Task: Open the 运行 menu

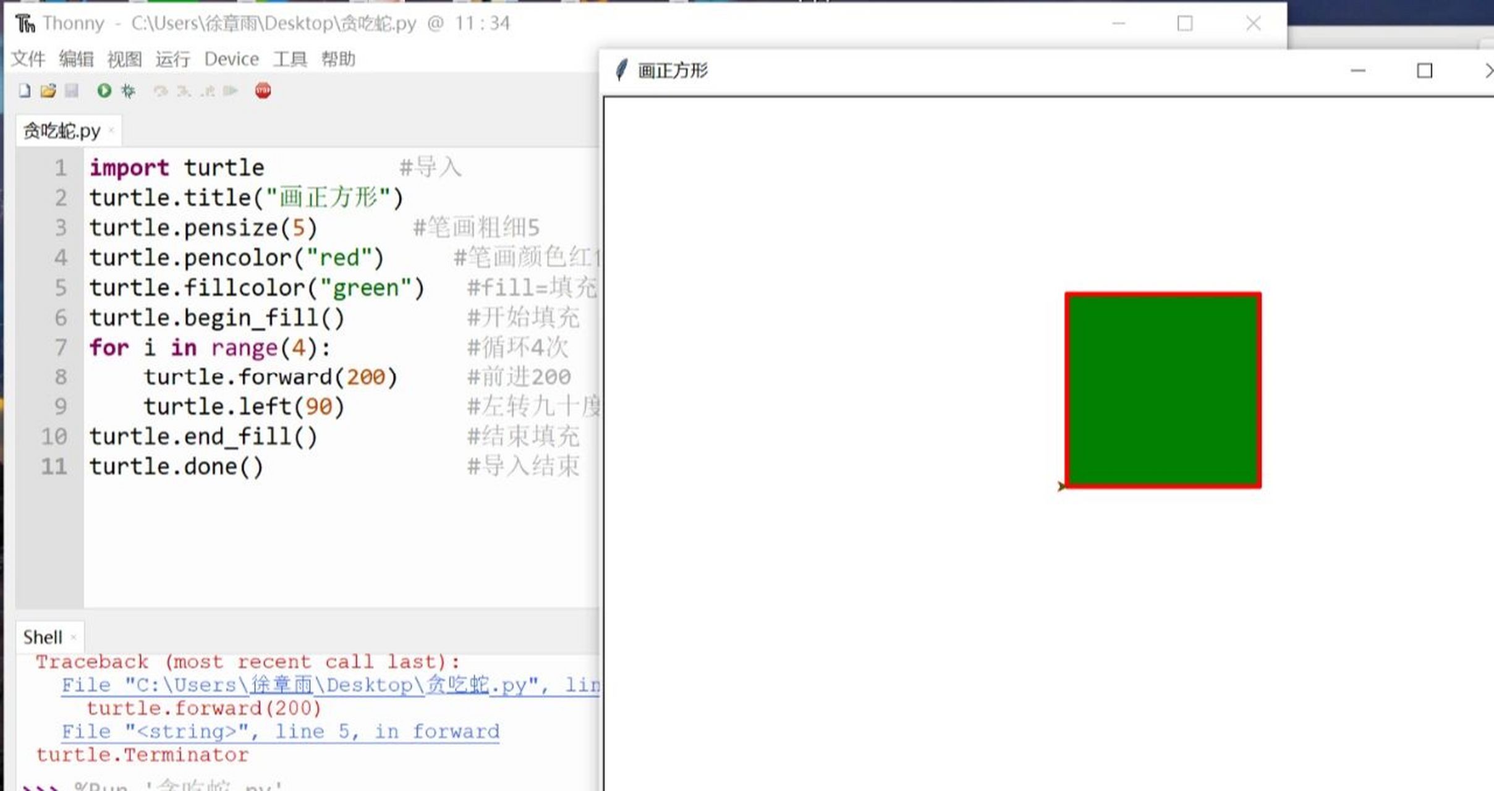Action: (171, 59)
